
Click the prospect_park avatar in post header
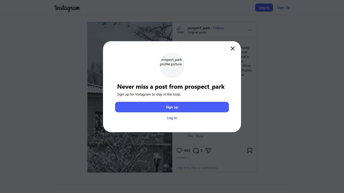(180, 30)
